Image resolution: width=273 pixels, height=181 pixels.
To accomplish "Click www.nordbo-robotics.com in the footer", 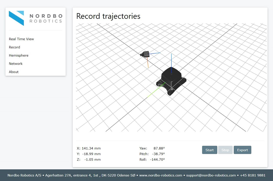I will 161,175.
